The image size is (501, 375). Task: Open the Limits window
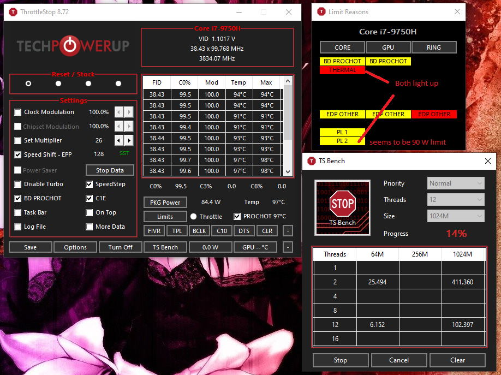pyautogui.click(x=165, y=217)
